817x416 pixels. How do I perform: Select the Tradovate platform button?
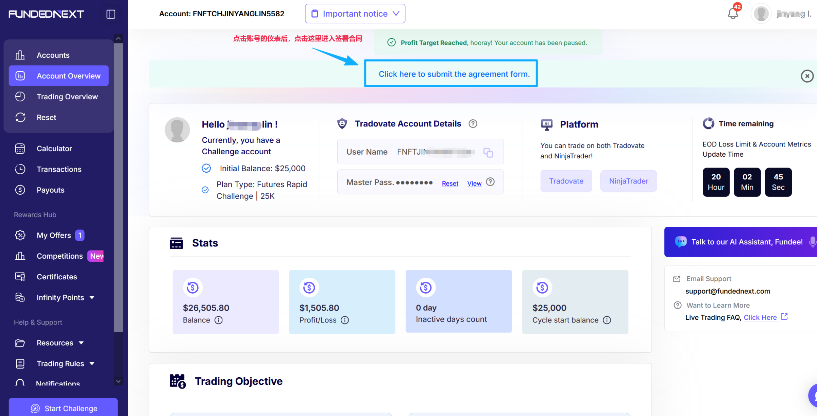click(x=566, y=181)
